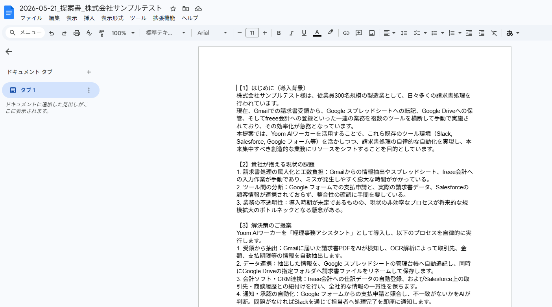Click the font size field showing 11
552x307 pixels.
click(252, 33)
